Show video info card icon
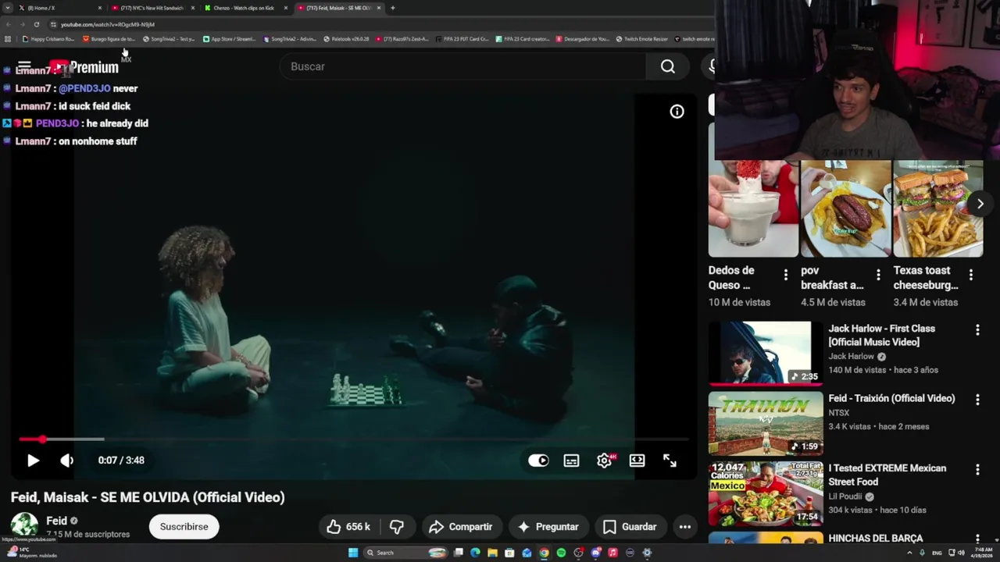 pyautogui.click(x=677, y=112)
